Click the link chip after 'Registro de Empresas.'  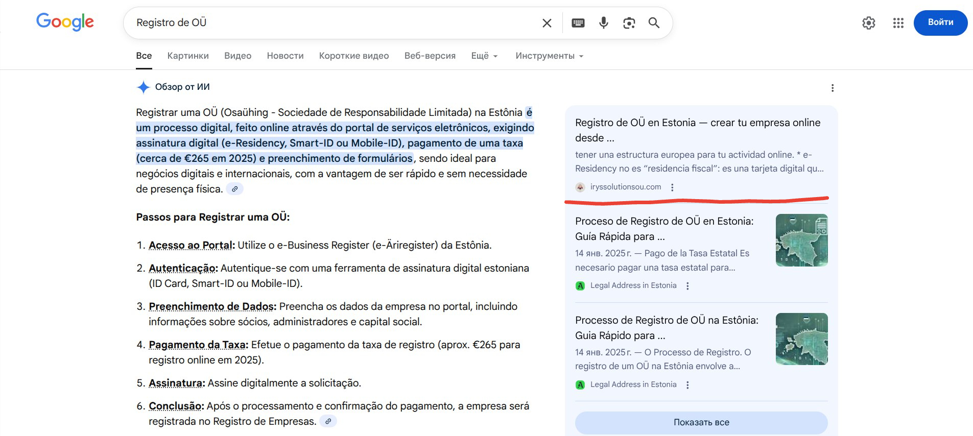[328, 421]
